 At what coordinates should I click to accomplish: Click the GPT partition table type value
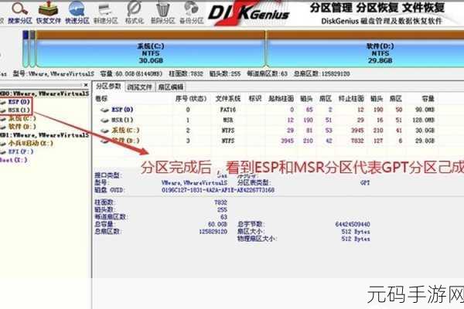point(365,183)
